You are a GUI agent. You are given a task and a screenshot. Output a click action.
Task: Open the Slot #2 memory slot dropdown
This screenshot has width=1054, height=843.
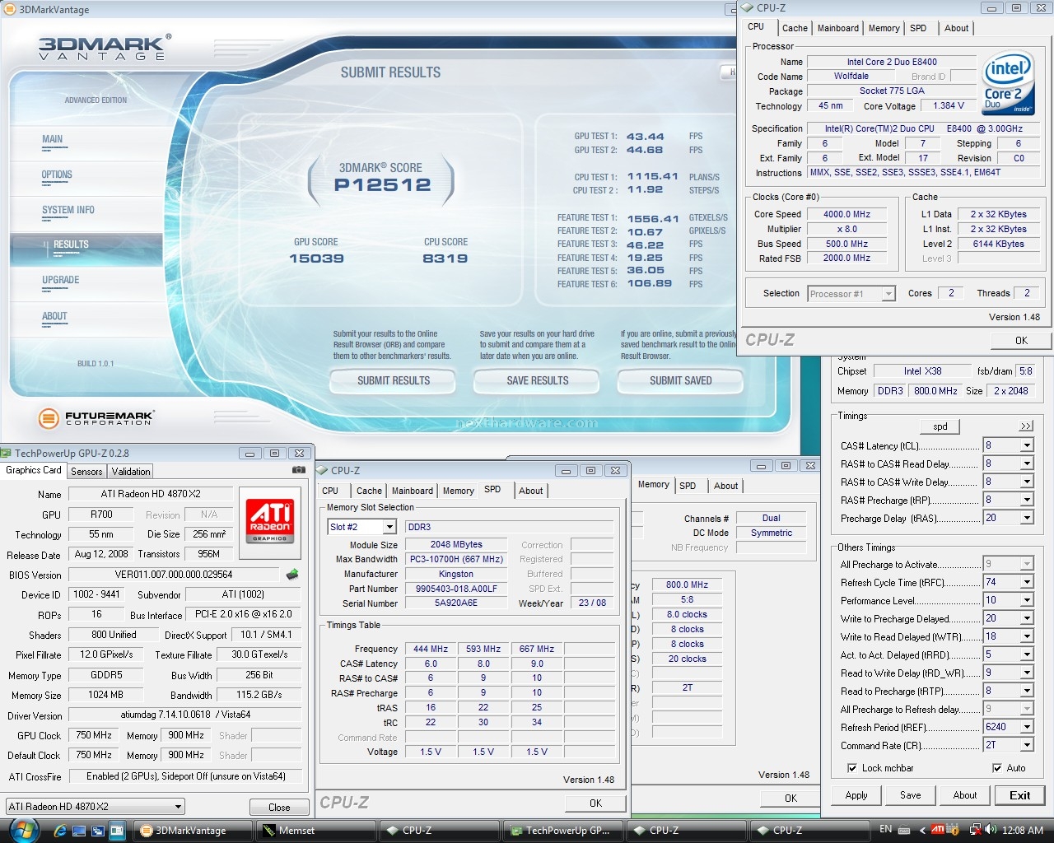[389, 527]
